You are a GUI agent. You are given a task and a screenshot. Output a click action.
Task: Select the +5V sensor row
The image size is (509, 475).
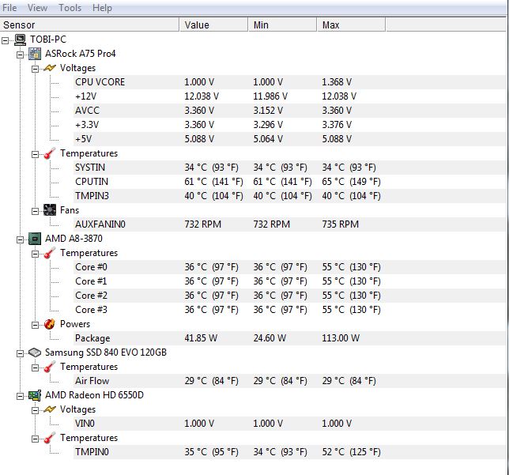289,139
